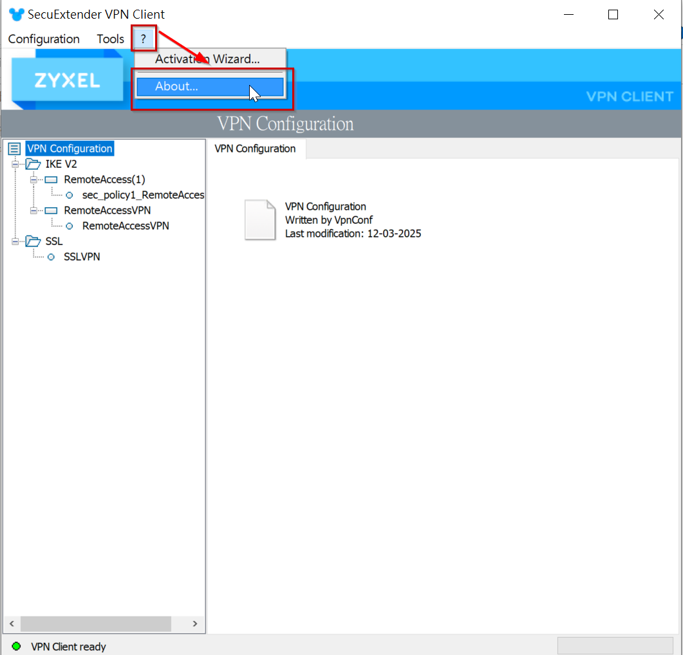Collapse the RemoteAccess(1) tree node

[x=33, y=180]
